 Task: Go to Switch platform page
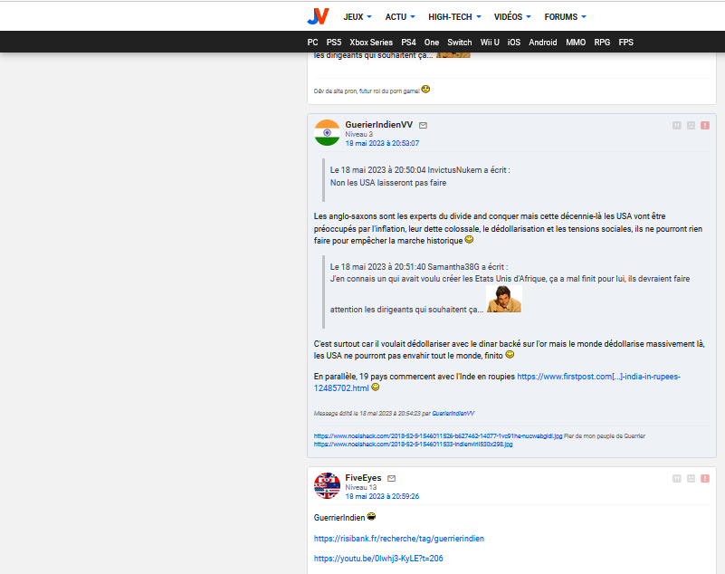[x=460, y=42]
